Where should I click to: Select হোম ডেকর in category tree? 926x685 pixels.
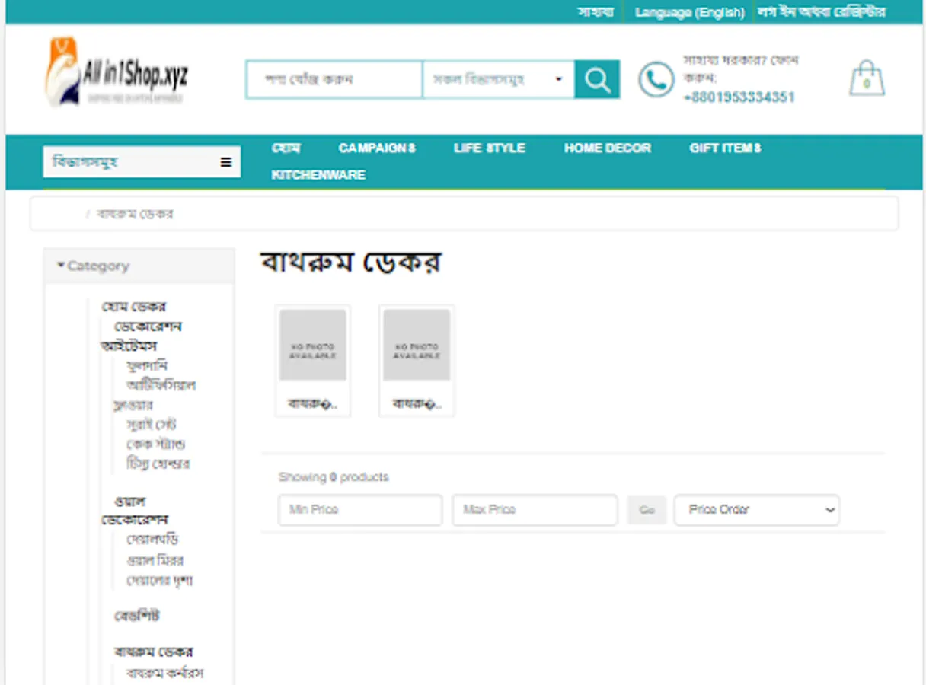[134, 307]
